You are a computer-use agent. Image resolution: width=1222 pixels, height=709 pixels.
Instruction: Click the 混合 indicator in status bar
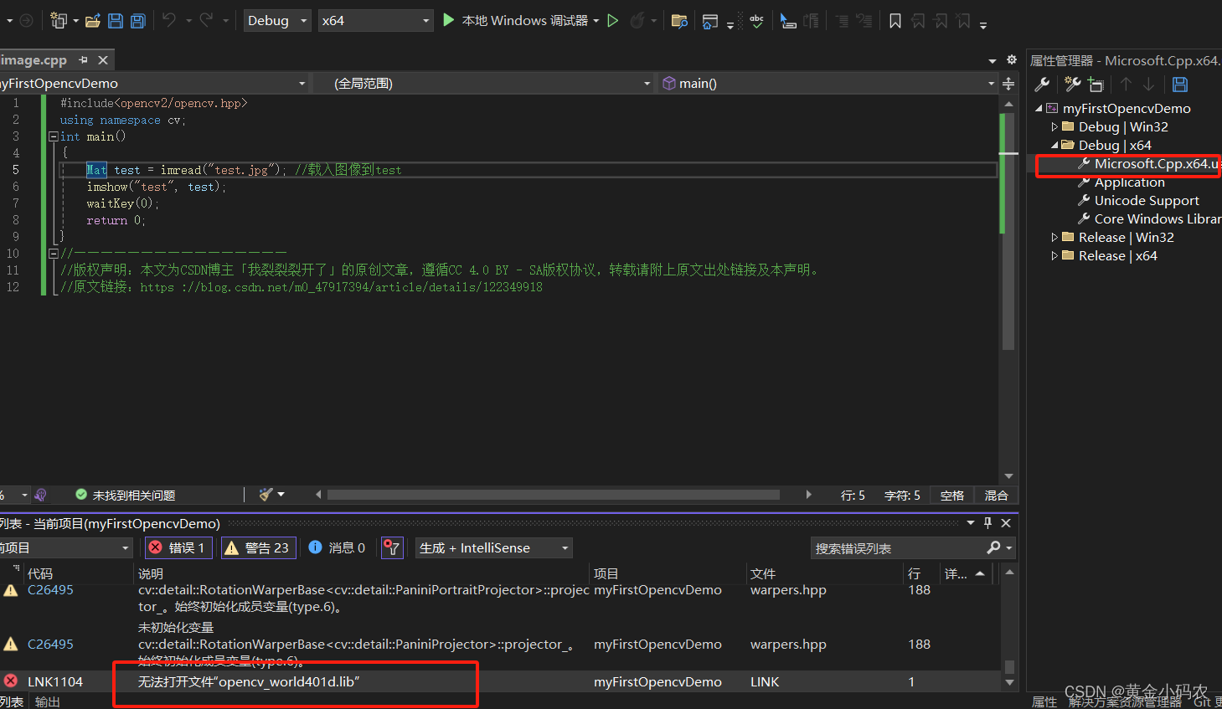pyautogui.click(x=995, y=495)
